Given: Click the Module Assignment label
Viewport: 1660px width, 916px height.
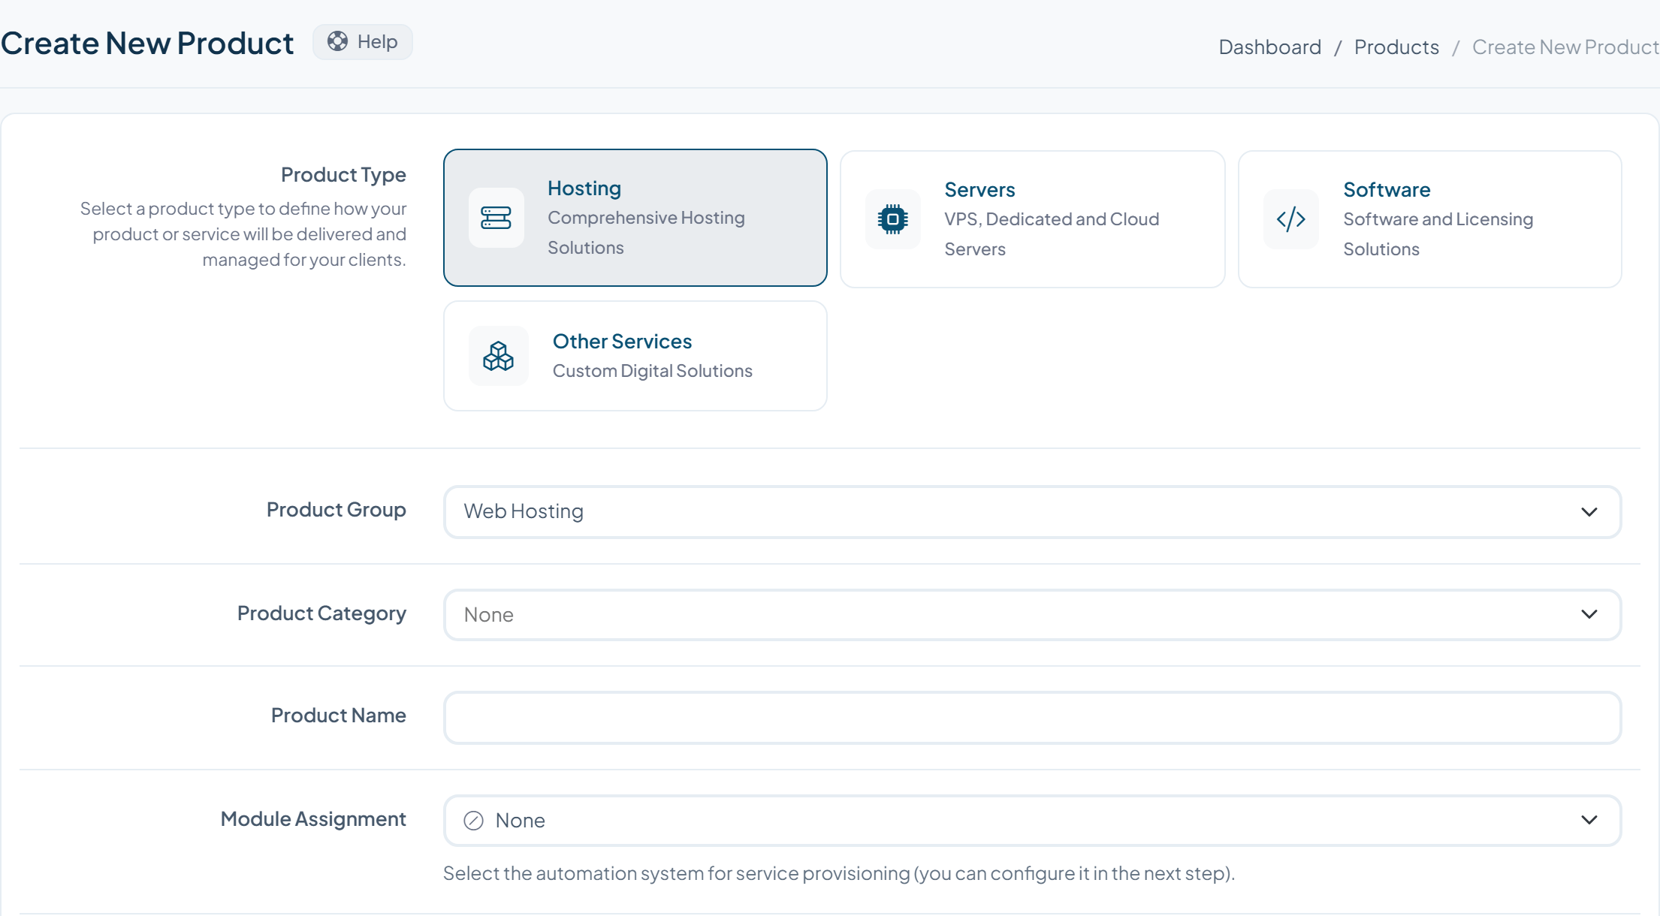Looking at the screenshot, I should pyautogui.click(x=313, y=819).
